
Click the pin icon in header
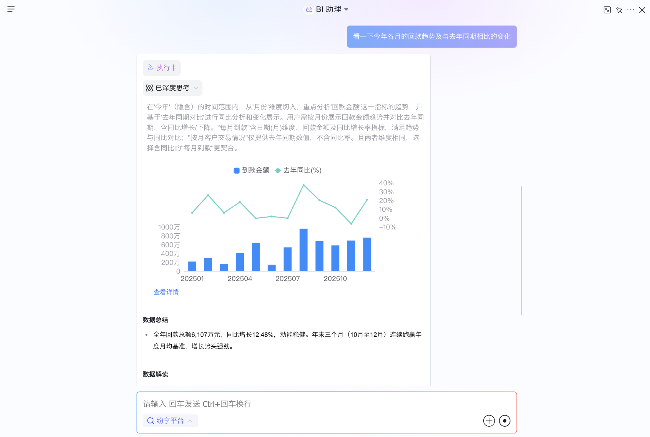coord(619,10)
